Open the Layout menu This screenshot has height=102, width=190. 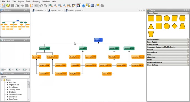point(21,1)
